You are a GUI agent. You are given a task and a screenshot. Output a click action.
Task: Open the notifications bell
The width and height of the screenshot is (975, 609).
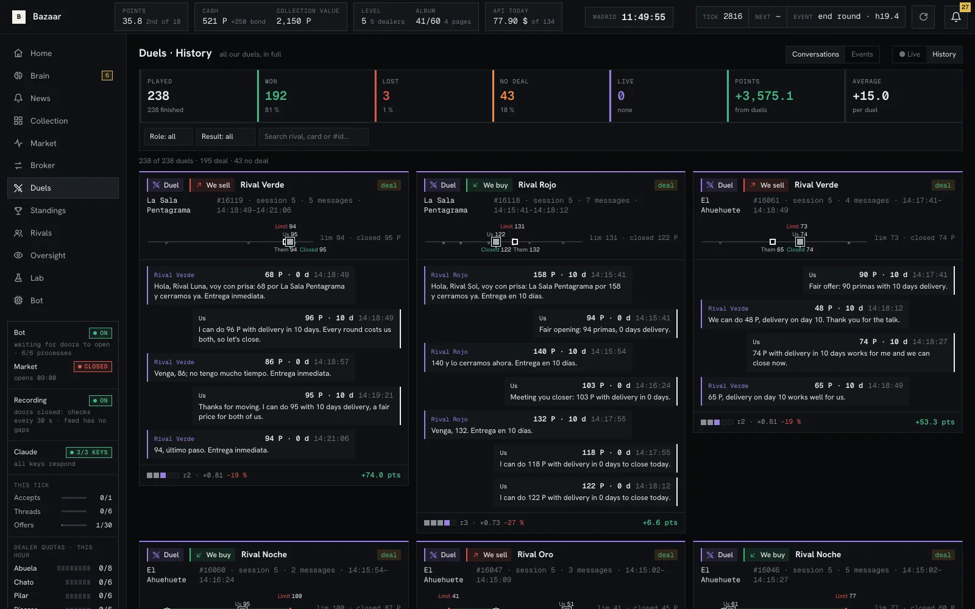[x=956, y=17]
